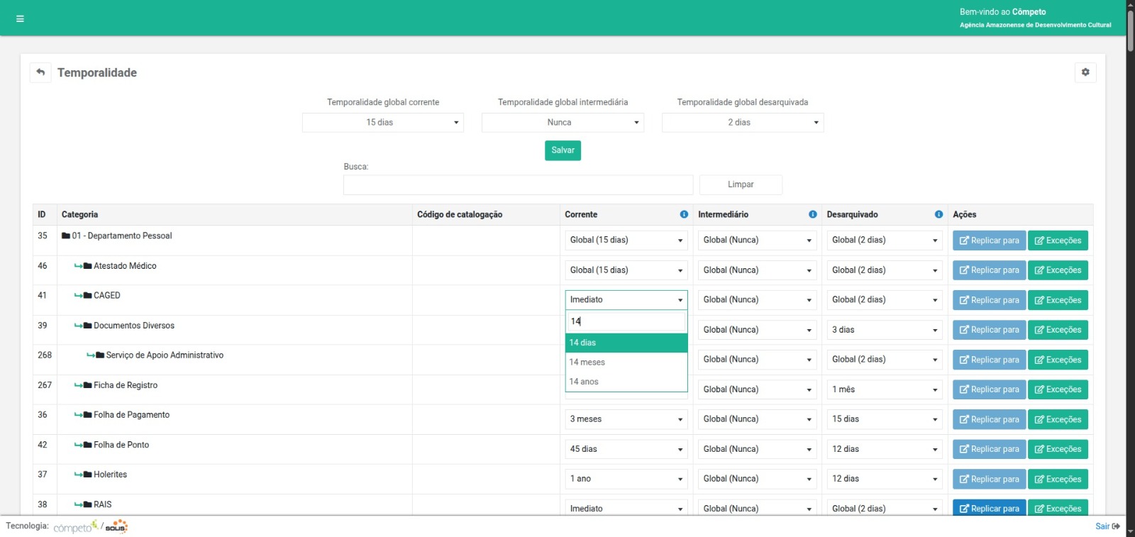
Task: Click the info icon in Corrente header
Action: tap(684, 214)
